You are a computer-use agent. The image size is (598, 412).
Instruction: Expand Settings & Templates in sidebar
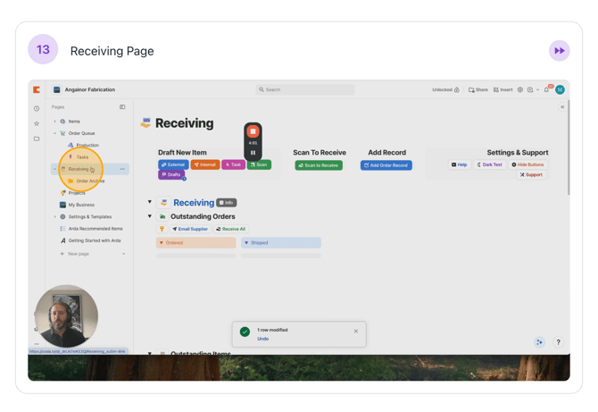pos(54,216)
